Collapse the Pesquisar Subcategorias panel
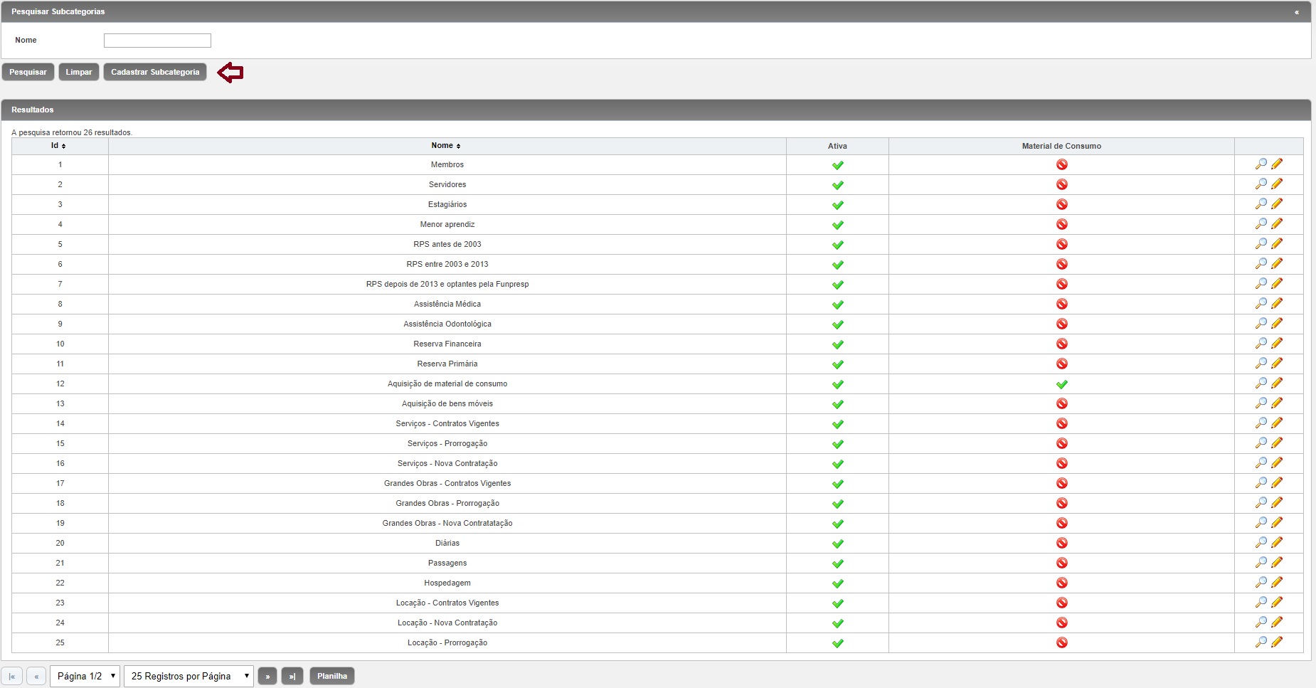Viewport: 1316px width, 688px height. pos(1297,12)
